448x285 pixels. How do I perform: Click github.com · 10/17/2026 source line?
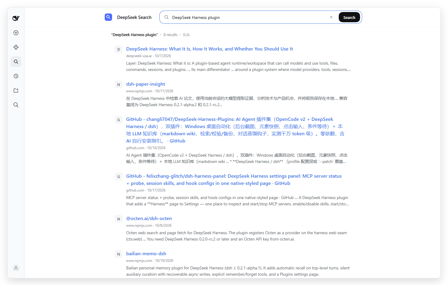146,190
